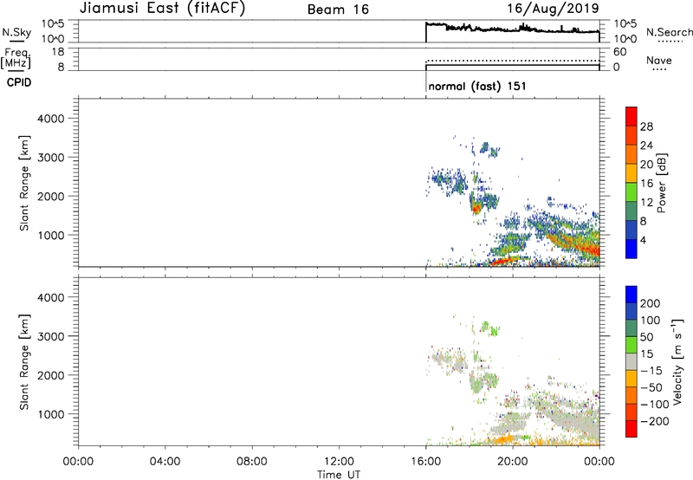
Task: Click the red bottom of velocity colorbar
Action: coord(631,429)
